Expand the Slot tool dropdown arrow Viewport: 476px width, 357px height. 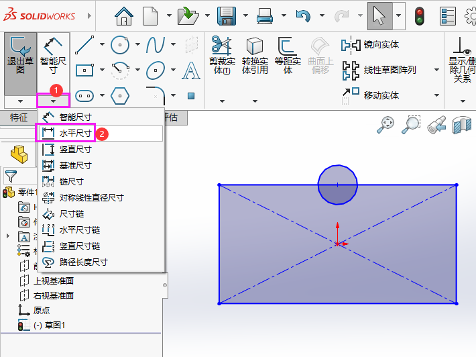pos(103,95)
